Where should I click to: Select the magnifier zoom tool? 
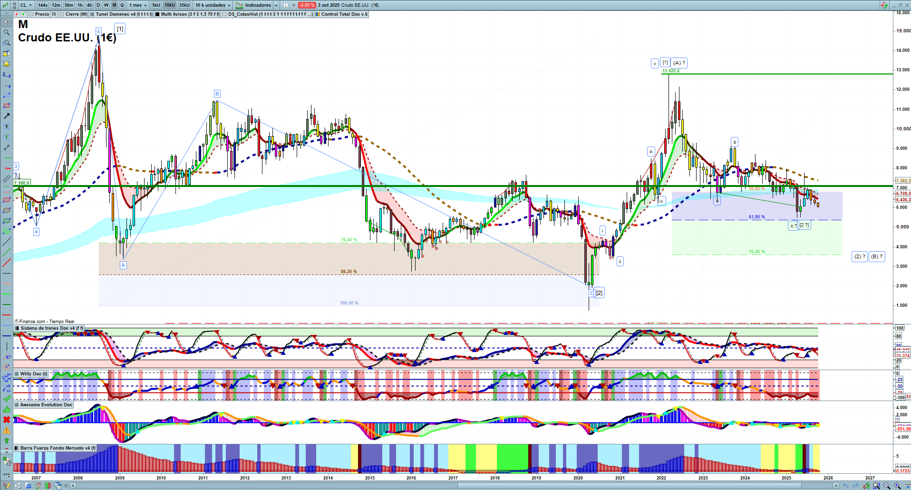click(x=7, y=32)
